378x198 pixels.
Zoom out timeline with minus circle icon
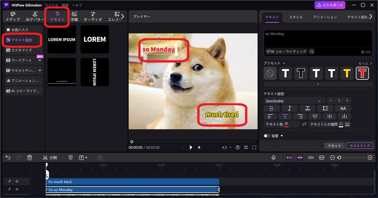pyautogui.click(x=332, y=158)
